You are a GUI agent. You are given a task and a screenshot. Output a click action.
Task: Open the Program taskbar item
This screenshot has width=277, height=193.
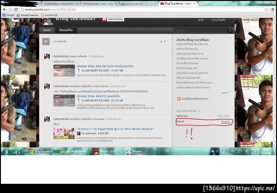[x=134, y=151]
